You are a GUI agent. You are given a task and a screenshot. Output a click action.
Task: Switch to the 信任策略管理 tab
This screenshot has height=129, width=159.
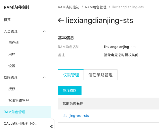click(101, 75)
